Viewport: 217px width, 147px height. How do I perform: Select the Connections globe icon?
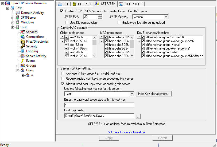23,37
